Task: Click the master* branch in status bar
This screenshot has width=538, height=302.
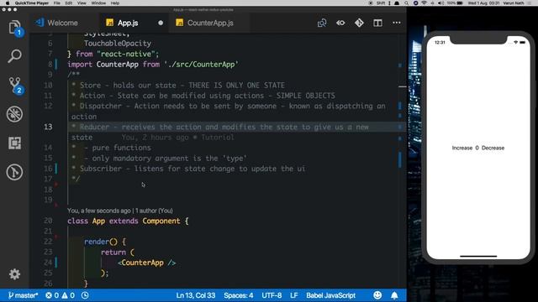Action: pyautogui.click(x=23, y=295)
